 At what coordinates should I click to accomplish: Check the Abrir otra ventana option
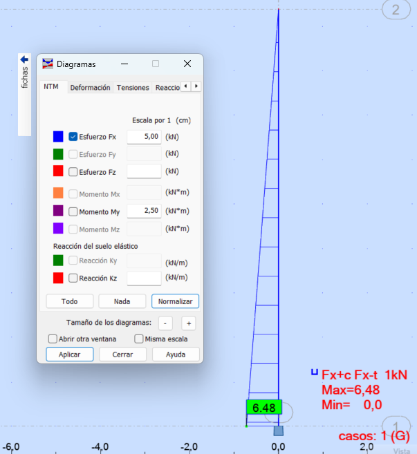(53, 339)
